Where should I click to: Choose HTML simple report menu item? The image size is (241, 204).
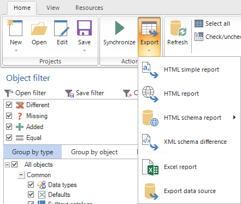point(190,70)
